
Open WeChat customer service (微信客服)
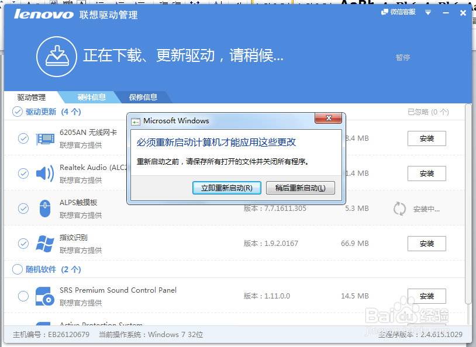(x=398, y=12)
